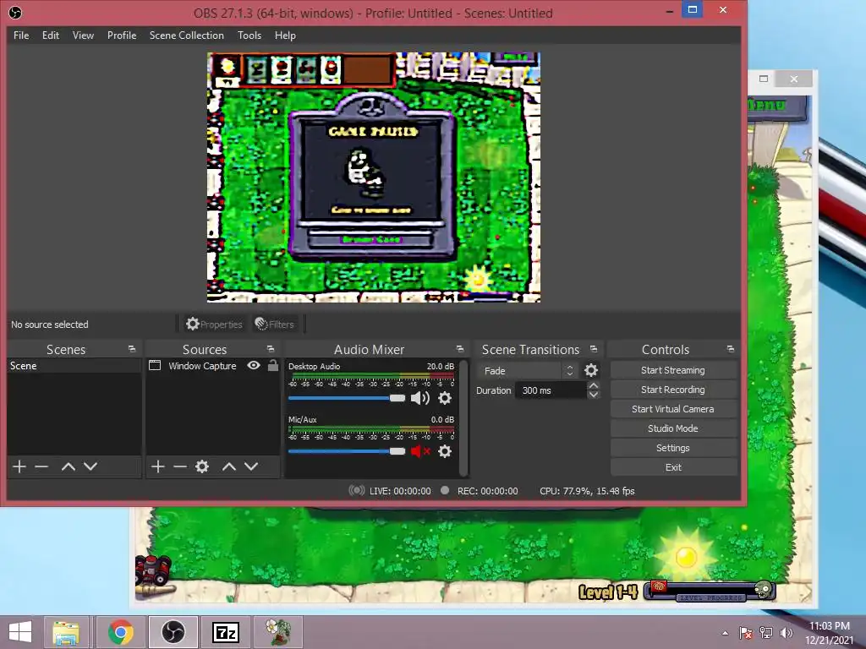Image resolution: width=866 pixels, height=649 pixels.
Task: Unmute Mic/Aux speaker
Action: click(x=420, y=451)
